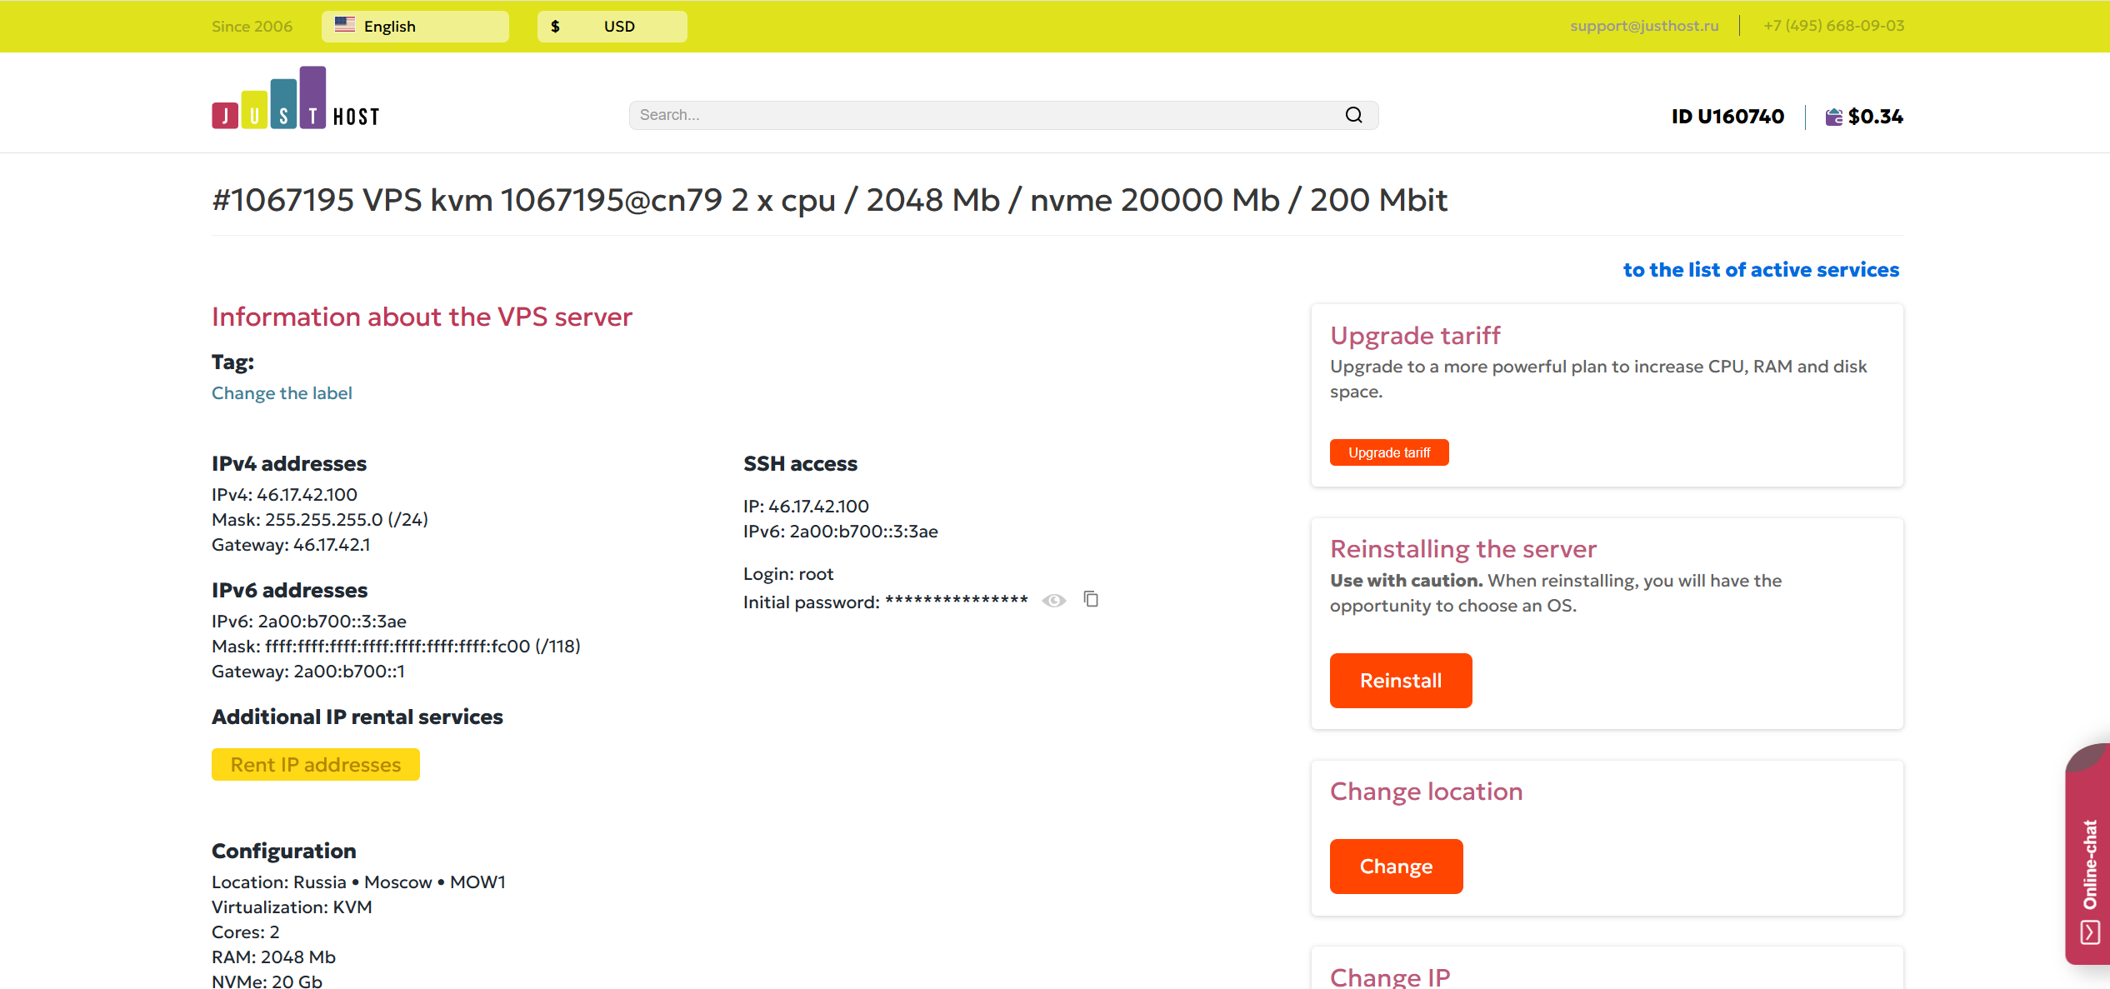
Task: Select the Mask: 255.255.255.0 (/24) line
Action: 320,520
